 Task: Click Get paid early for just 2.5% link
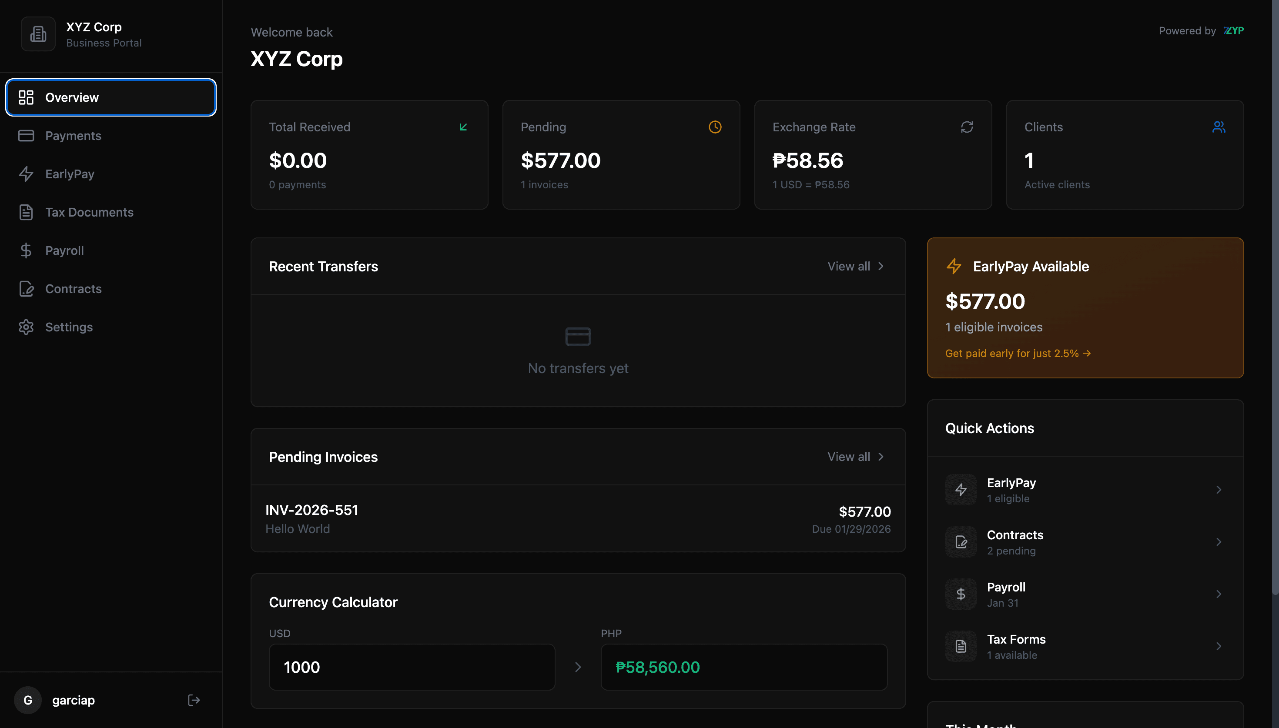pyautogui.click(x=1018, y=353)
